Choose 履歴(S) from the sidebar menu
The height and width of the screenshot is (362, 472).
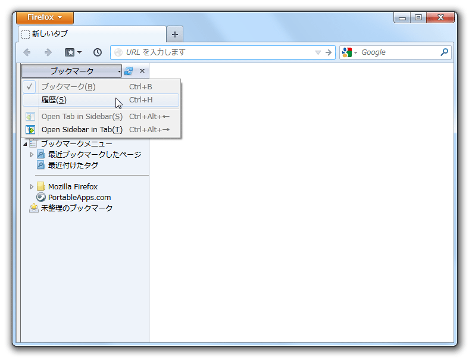(x=101, y=100)
